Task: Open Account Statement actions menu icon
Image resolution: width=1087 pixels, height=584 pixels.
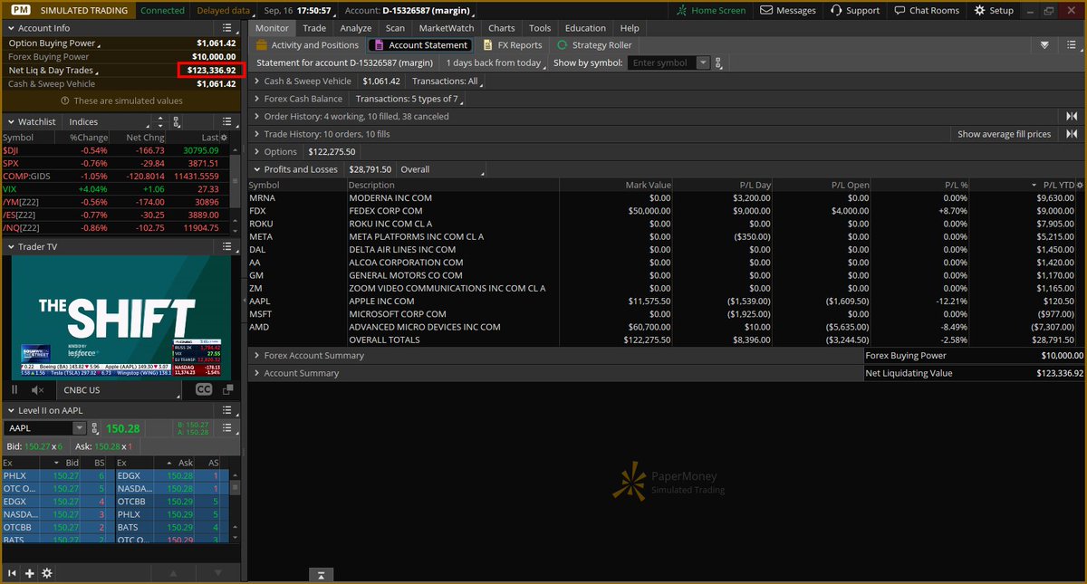Action: [1073, 44]
